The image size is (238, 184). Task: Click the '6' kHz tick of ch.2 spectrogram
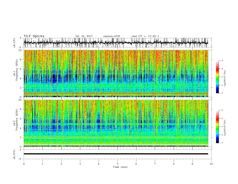21,119
